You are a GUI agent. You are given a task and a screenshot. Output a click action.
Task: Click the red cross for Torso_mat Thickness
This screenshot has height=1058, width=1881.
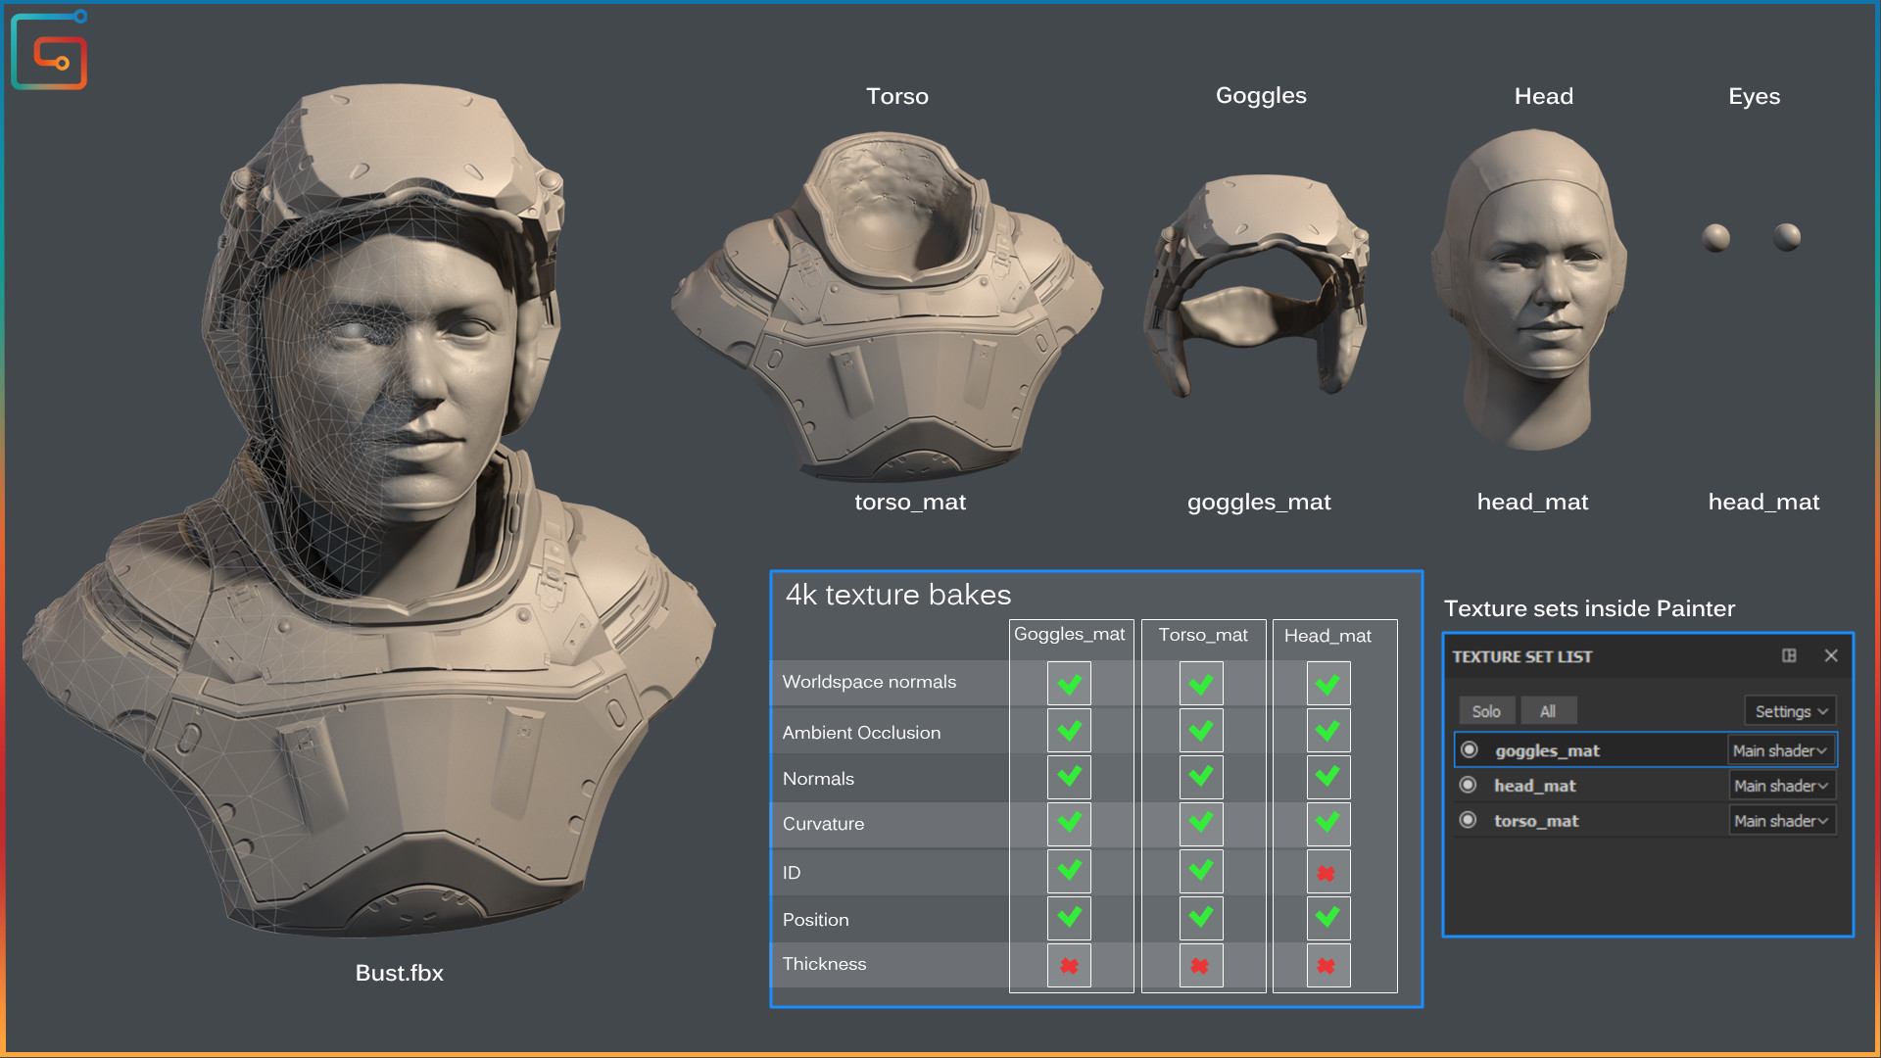(1200, 965)
